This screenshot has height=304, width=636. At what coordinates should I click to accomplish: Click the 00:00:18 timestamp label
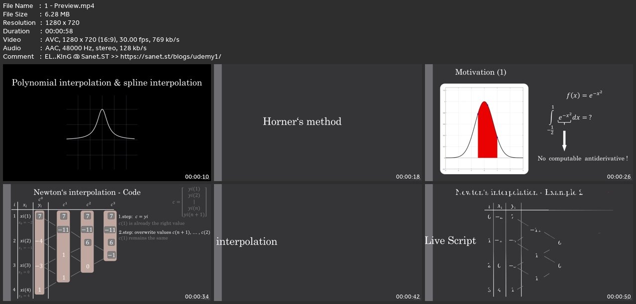[x=408, y=177]
